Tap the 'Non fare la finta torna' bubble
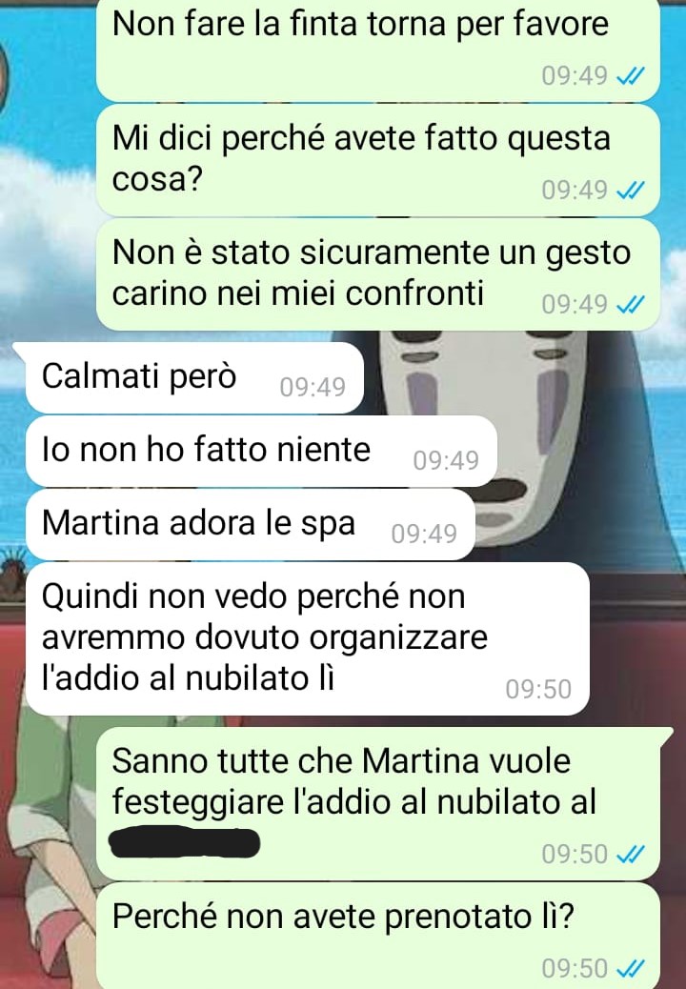Screen dimensions: 686x989 coord(378,50)
